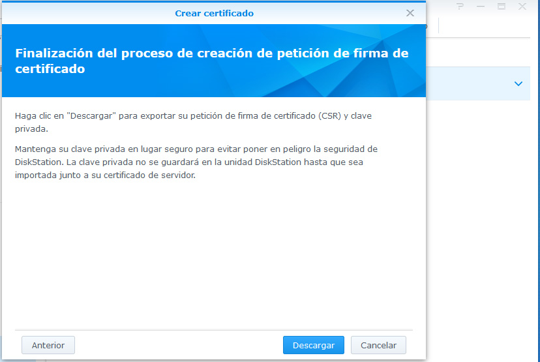Close the Crear certificado dialog with X
Screen dimensions: 540x362
pos(410,13)
